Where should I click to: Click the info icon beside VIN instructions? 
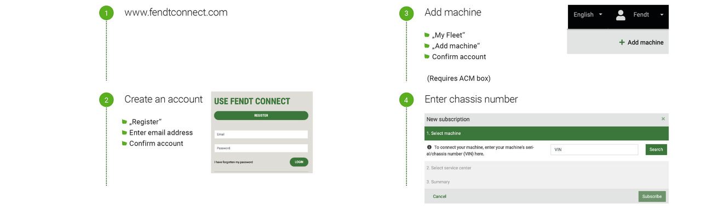tap(429, 147)
